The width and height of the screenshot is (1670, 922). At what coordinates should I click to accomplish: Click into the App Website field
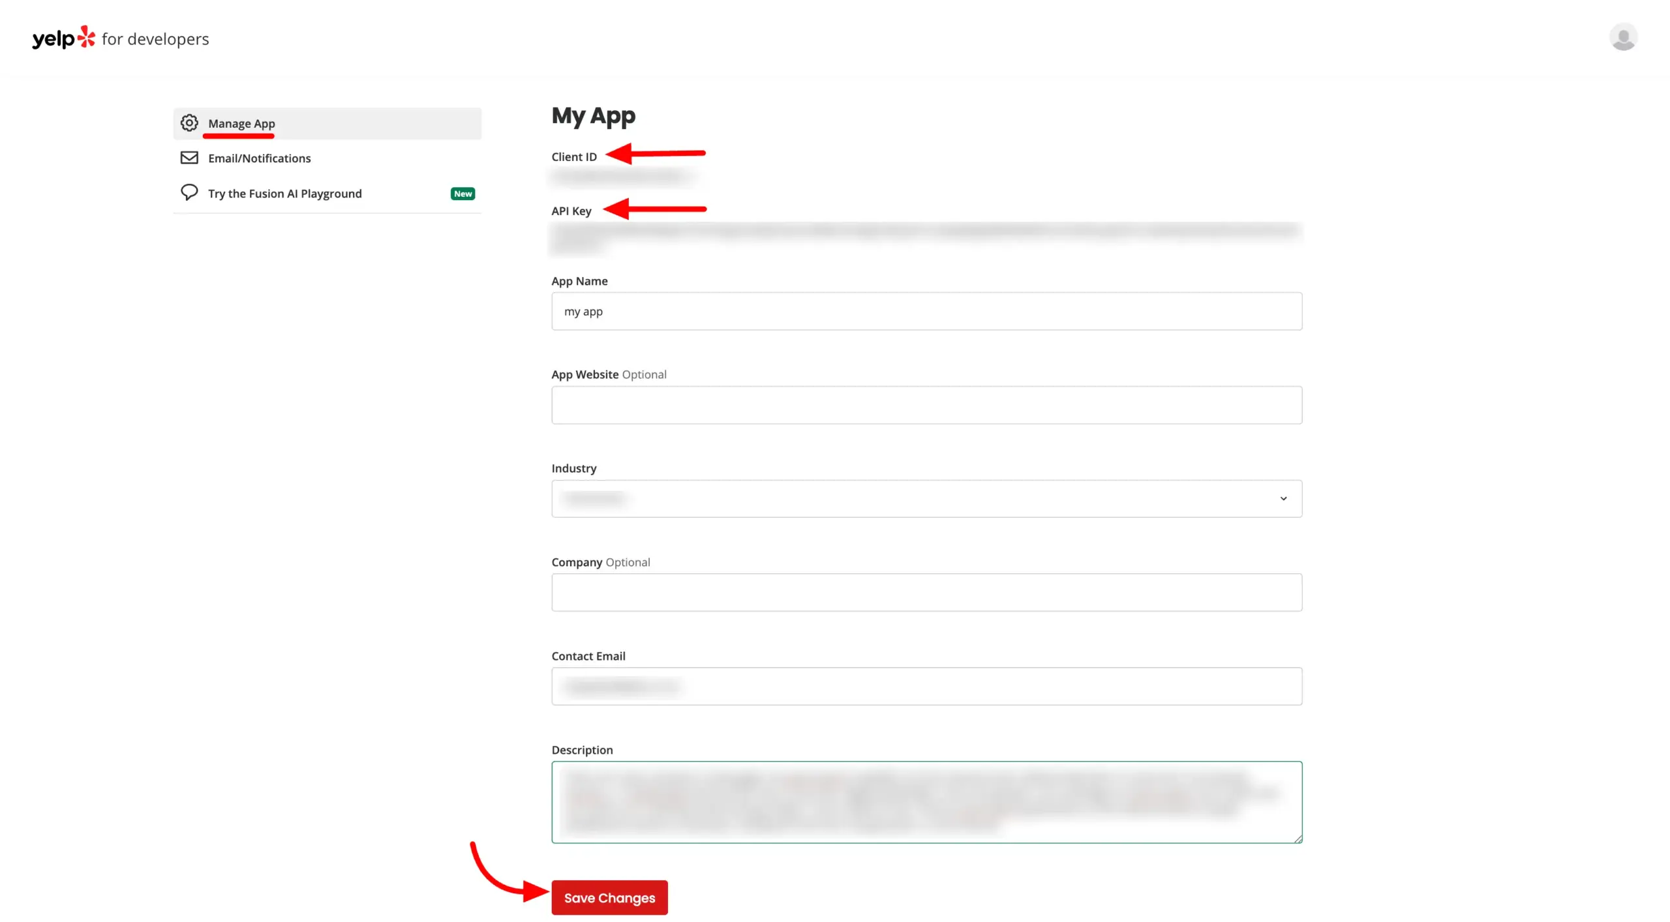[926, 405]
